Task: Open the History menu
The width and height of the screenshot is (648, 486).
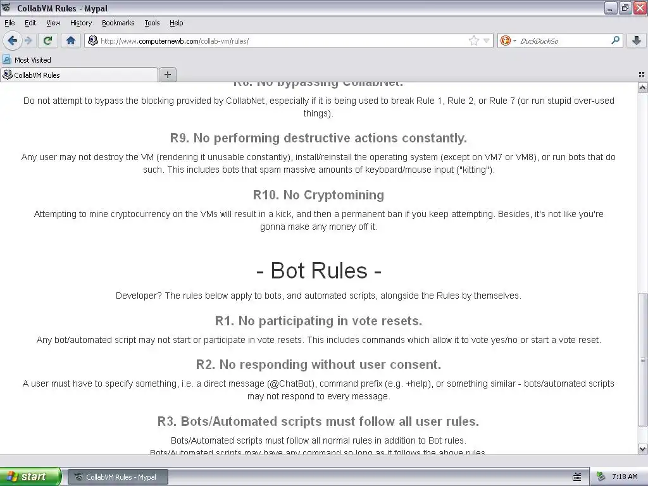Action: 81,23
